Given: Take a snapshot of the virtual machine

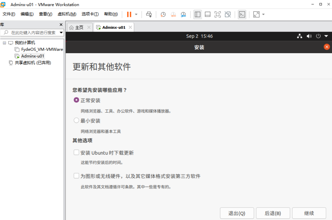Looking at the screenshot, I should (163, 14).
